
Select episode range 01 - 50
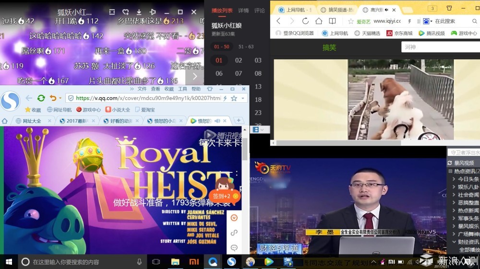(222, 46)
